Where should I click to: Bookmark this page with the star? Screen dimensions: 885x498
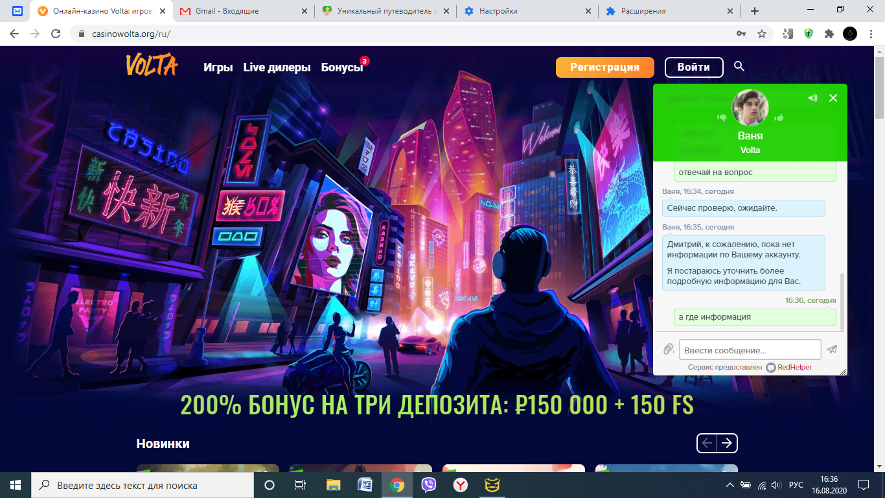[762, 34]
